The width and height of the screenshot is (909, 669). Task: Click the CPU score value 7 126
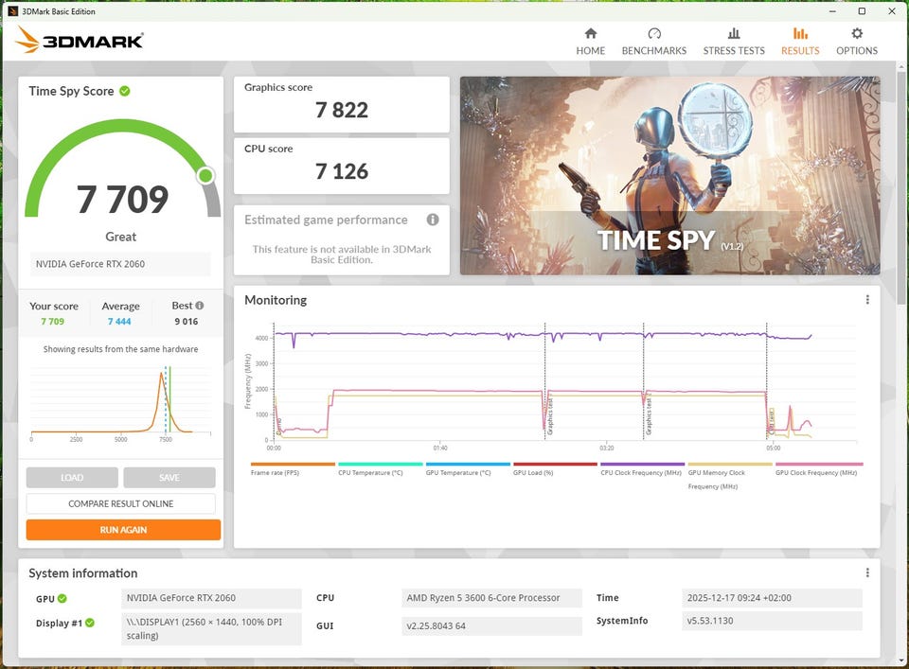coord(342,171)
